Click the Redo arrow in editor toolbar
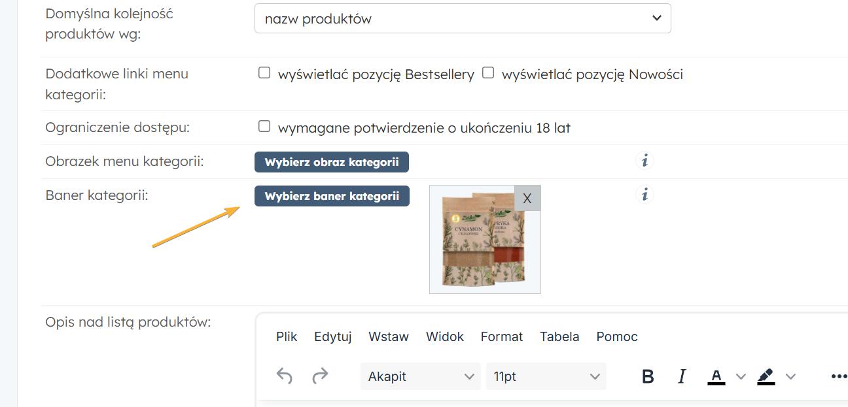Viewport: 848px width, 407px height. (x=320, y=376)
